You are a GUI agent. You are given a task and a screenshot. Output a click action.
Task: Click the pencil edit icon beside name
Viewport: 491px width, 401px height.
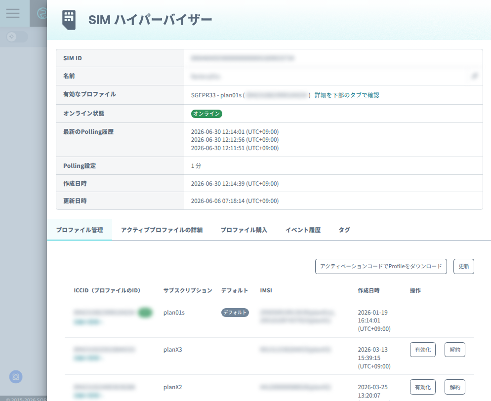(x=474, y=76)
